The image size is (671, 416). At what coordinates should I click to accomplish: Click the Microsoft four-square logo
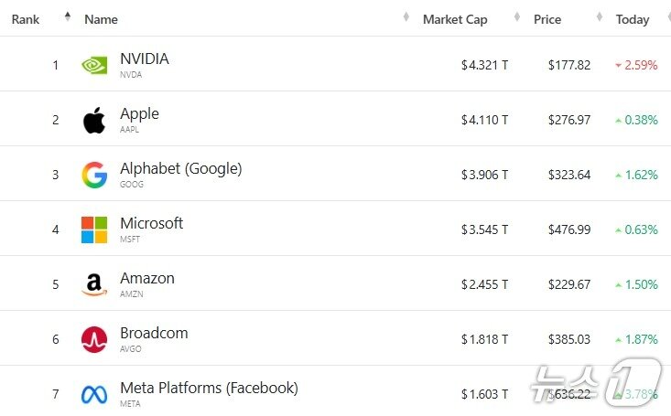pyautogui.click(x=94, y=229)
